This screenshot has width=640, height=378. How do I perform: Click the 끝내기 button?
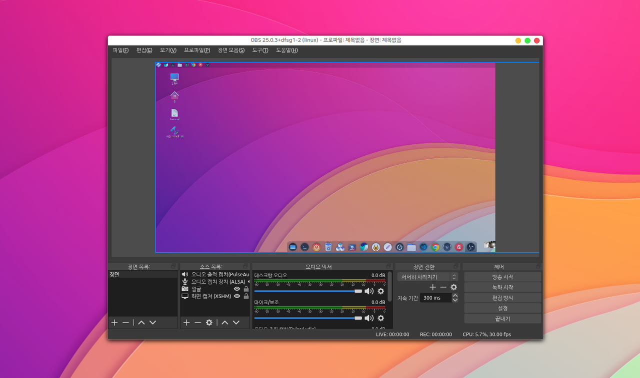[x=502, y=319]
